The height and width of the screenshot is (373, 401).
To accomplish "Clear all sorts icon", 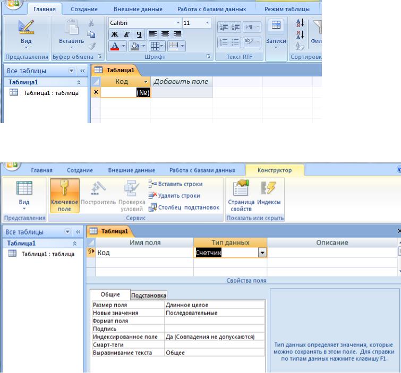I will tap(300, 46).
